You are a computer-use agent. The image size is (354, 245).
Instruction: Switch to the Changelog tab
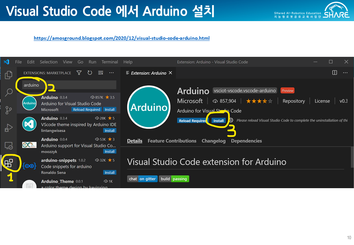tap(213, 141)
